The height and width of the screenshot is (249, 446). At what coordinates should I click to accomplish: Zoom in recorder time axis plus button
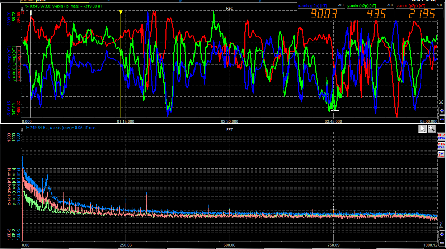[442, 111]
